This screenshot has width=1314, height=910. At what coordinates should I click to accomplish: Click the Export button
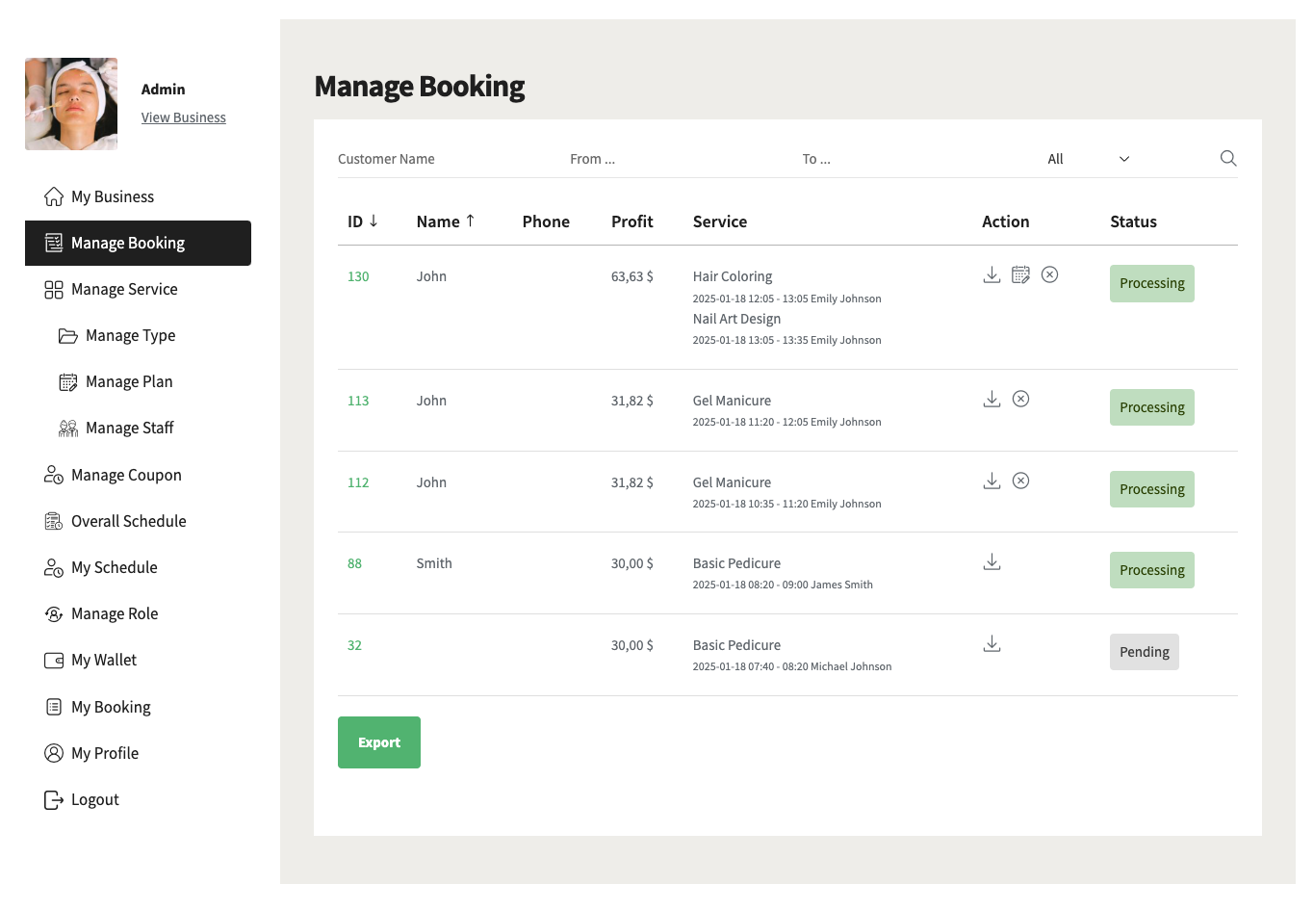tap(378, 742)
